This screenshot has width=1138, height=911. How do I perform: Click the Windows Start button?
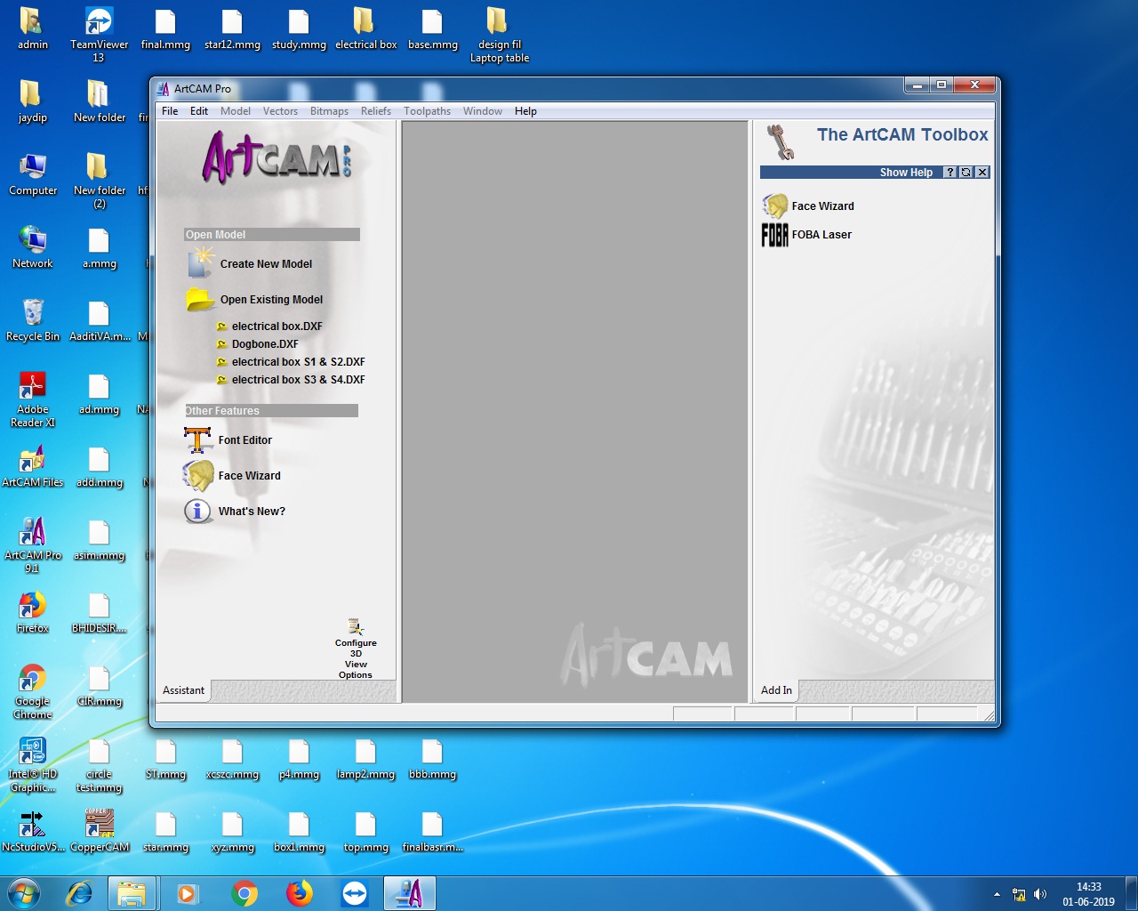click(x=24, y=893)
